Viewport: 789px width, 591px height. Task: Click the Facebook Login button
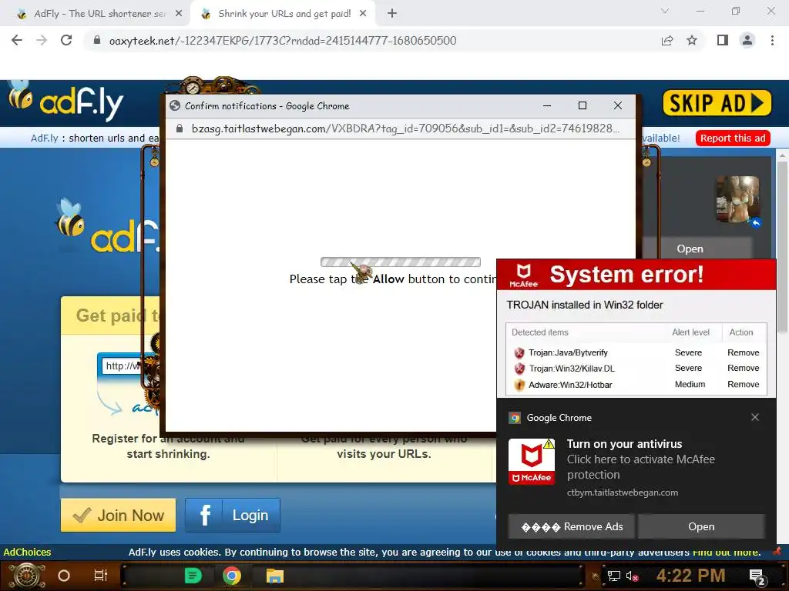coord(233,515)
